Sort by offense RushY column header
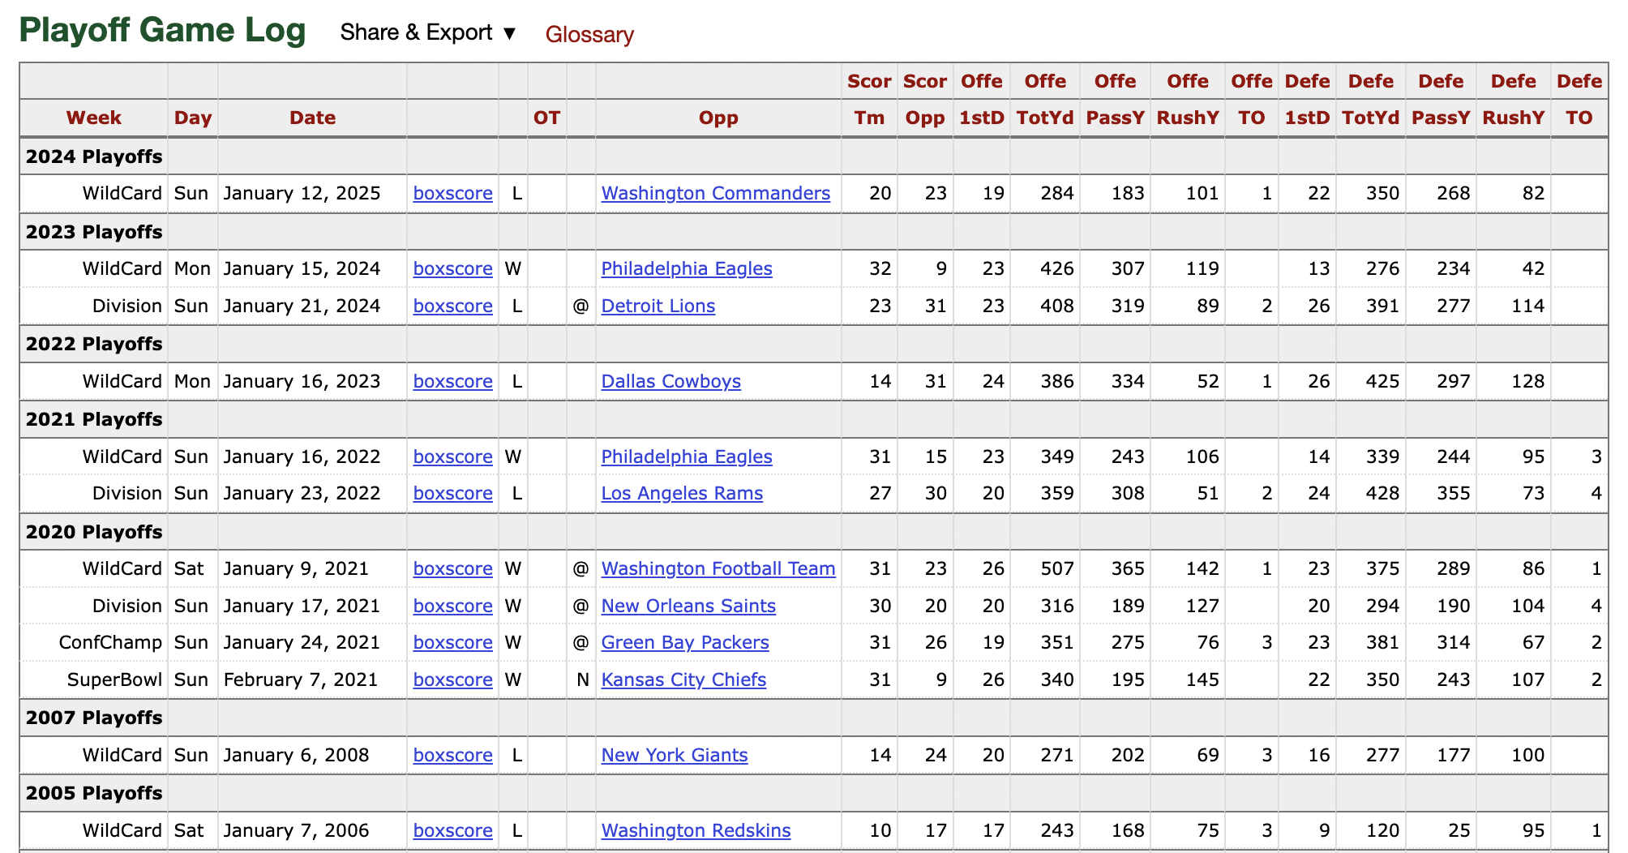The height and width of the screenshot is (853, 1628). tap(1188, 118)
